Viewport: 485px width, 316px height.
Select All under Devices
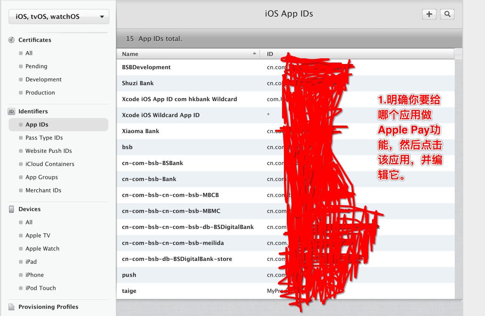[x=29, y=222]
